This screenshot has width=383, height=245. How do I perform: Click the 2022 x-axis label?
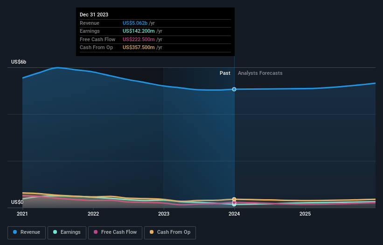coord(93,214)
